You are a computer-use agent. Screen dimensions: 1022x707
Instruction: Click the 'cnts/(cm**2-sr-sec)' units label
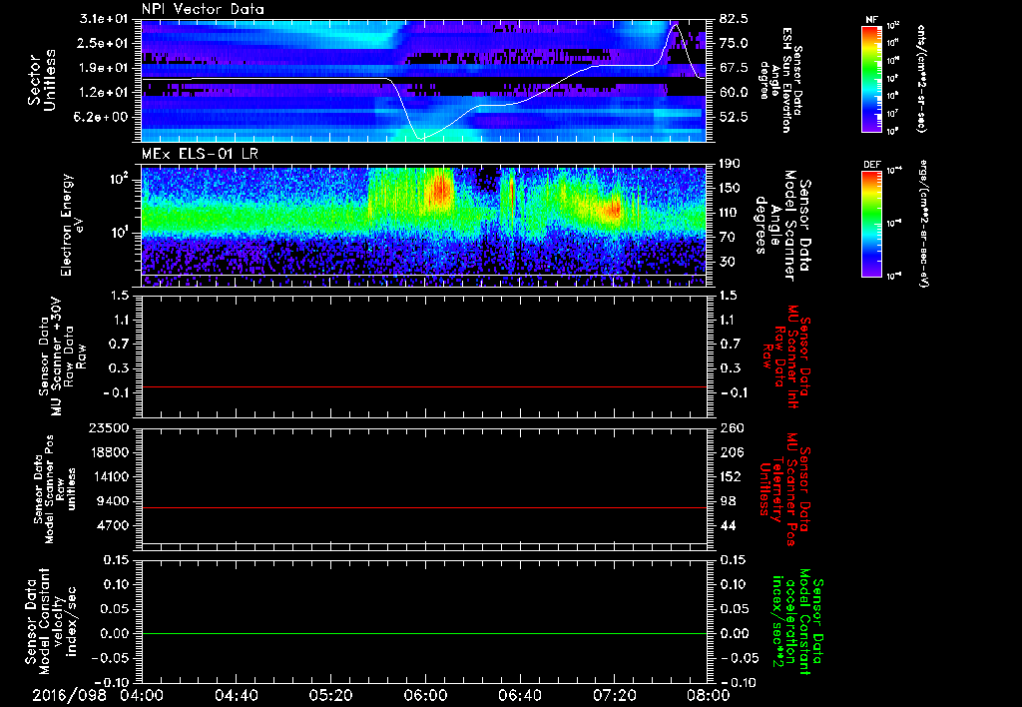pos(921,79)
